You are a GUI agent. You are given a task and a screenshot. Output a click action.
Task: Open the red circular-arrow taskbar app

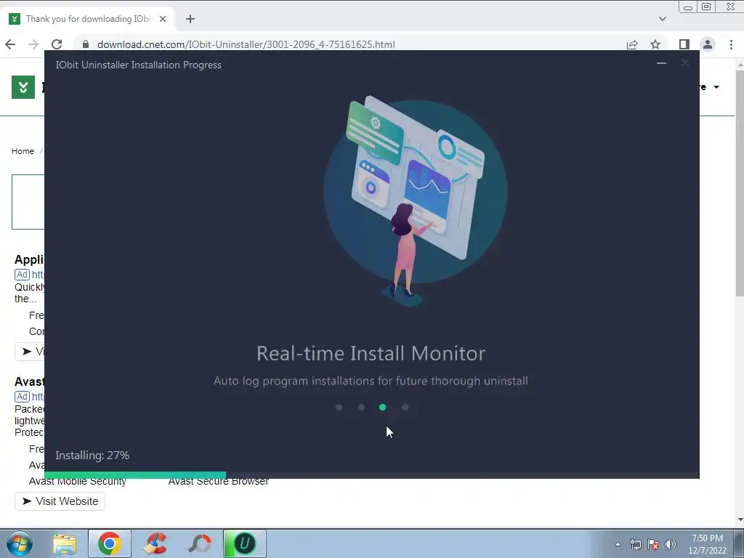[x=200, y=543]
